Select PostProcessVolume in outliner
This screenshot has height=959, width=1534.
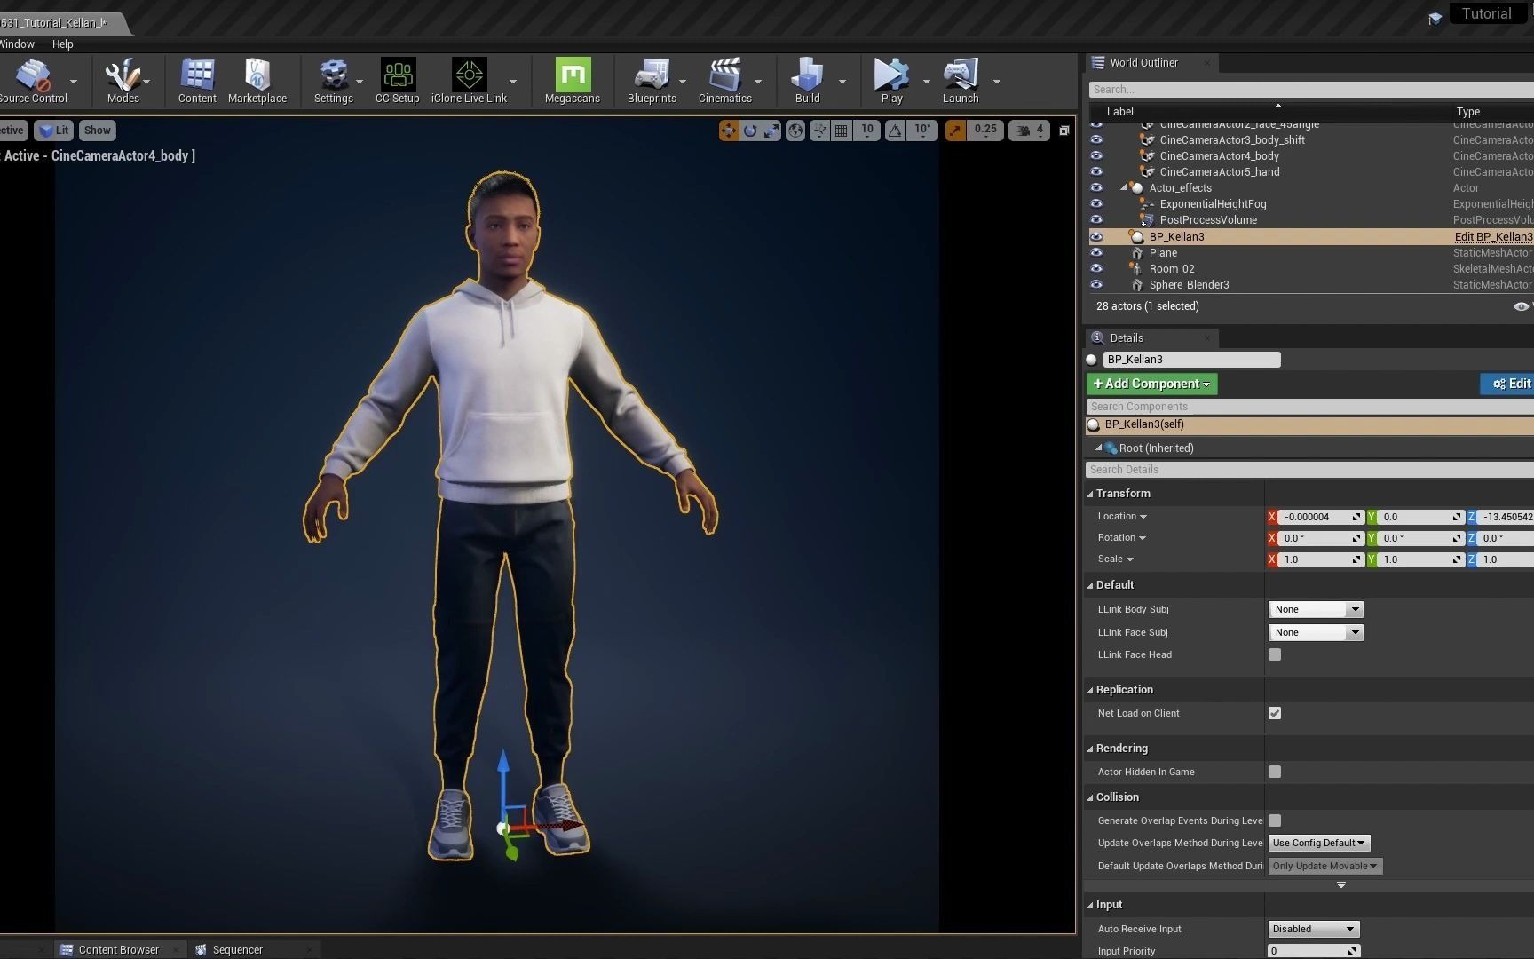pyautogui.click(x=1208, y=220)
